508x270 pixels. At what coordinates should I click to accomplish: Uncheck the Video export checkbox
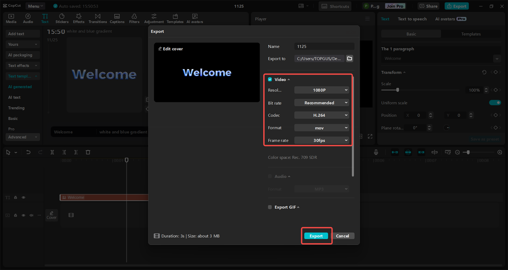(x=270, y=79)
